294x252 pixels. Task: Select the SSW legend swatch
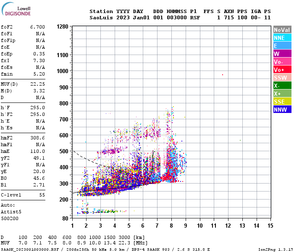[x=282, y=78]
